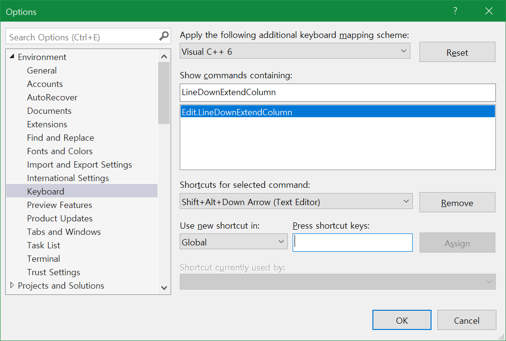Reset the keyboard mapping scheme
Viewport: 506px width, 341px height.
click(457, 52)
